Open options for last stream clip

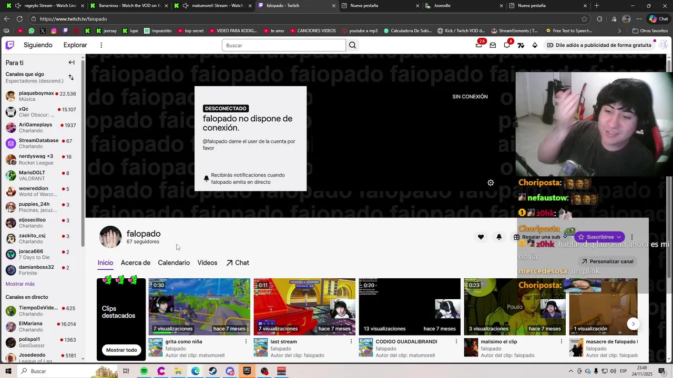pyautogui.click(x=351, y=341)
